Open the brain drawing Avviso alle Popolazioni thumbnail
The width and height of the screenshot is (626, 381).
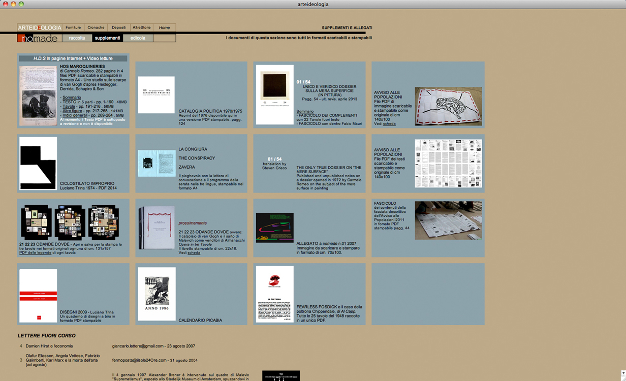[x=448, y=106]
